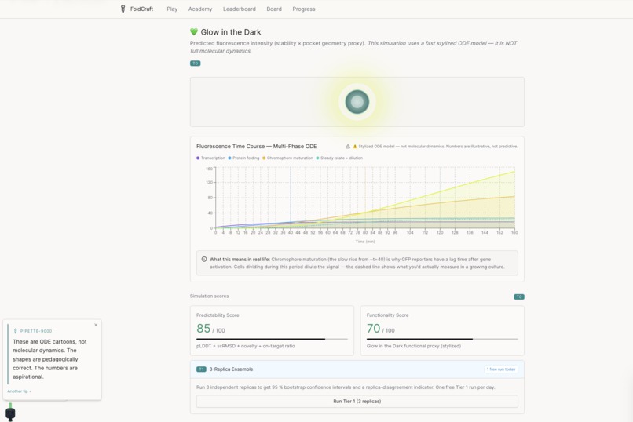633x422 pixels.
Task: Click the info icon in the real-life note
Action: click(x=204, y=259)
